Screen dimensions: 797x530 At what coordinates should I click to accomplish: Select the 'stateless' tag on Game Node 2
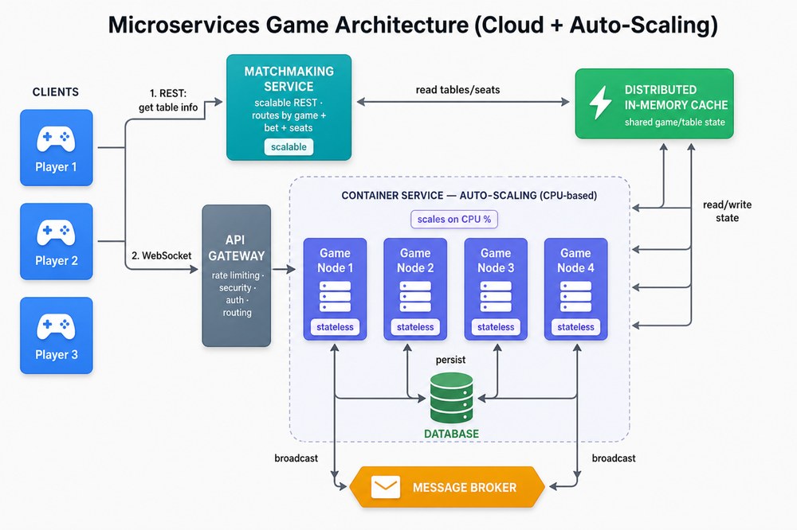coord(415,327)
